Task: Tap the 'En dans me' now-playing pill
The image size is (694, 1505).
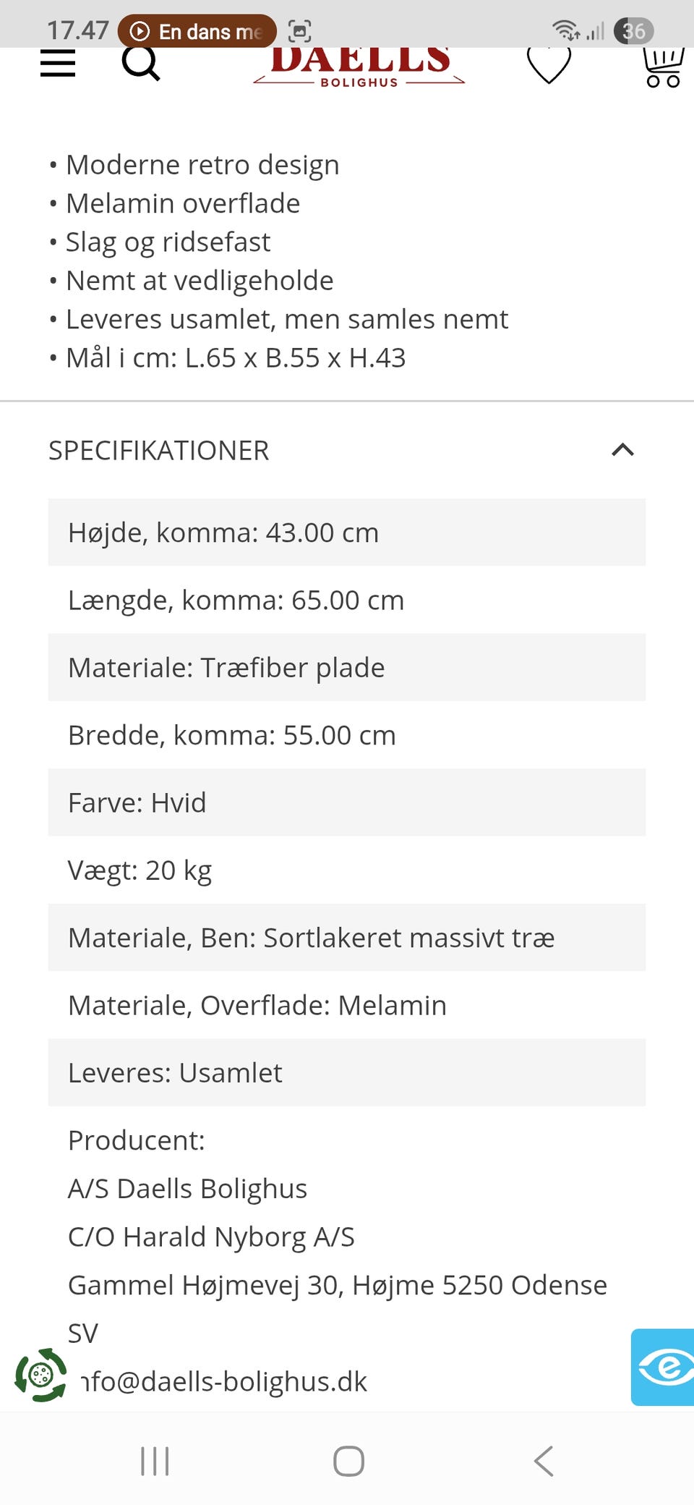Action: 197,31
